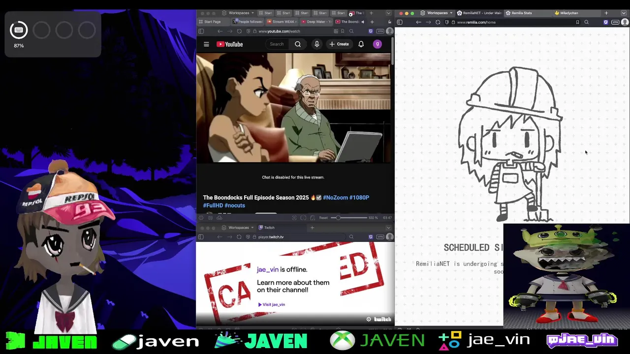
Task: Open Twitch extension icon in YouTube window toolbar
Action: (371, 31)
